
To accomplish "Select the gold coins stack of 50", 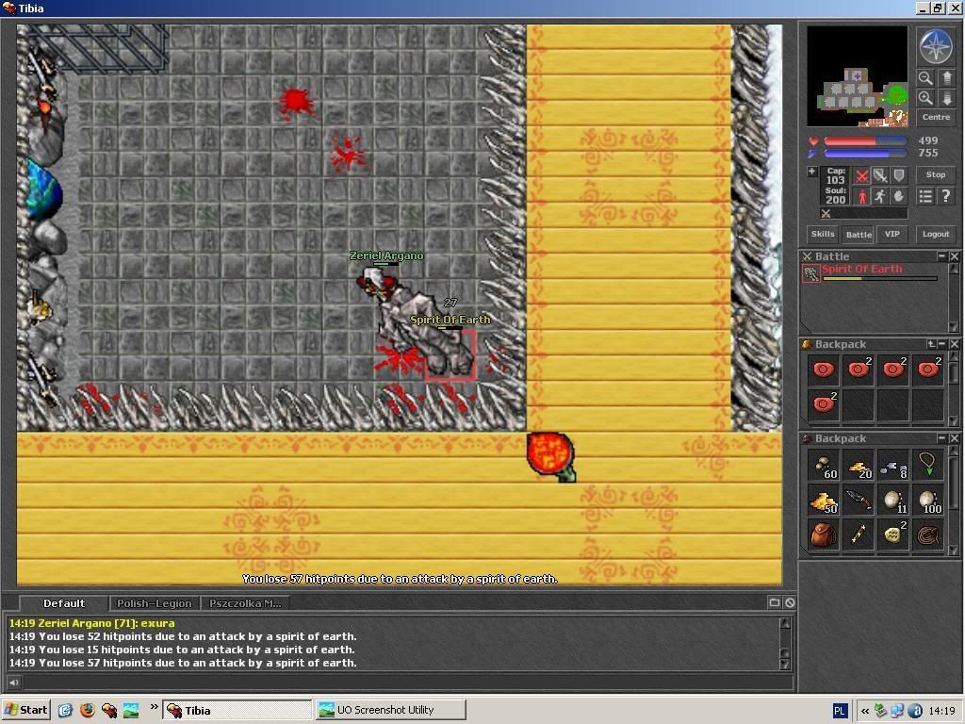I will point(823,501).
